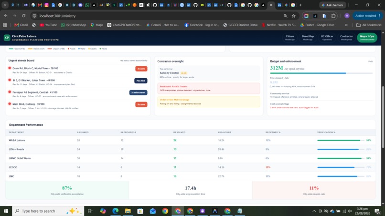Open the purple M profile avatar
The height and width of the screenshot is (216, 385).
point(347,16)
